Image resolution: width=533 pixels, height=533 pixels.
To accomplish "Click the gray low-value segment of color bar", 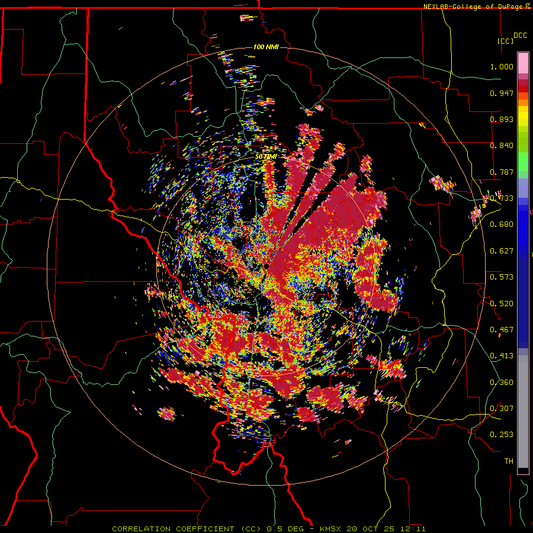I will [x=523, y=412].
